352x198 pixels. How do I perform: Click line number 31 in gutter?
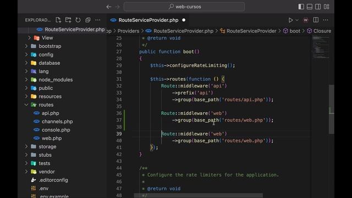[x=119, y=79]
